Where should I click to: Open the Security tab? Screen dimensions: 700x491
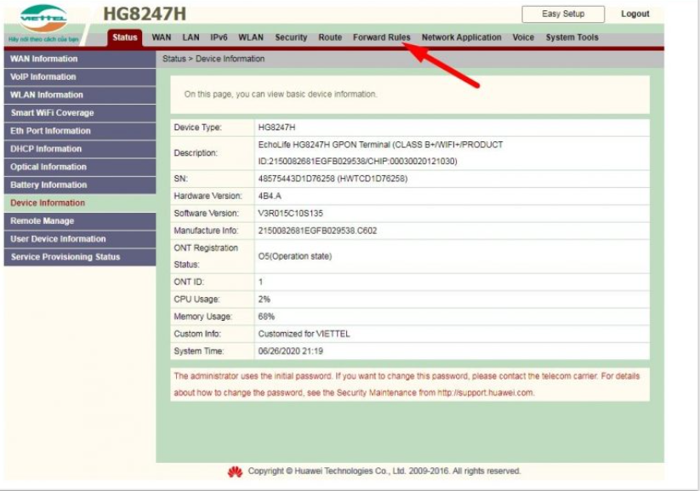click(x=291, y=37)
